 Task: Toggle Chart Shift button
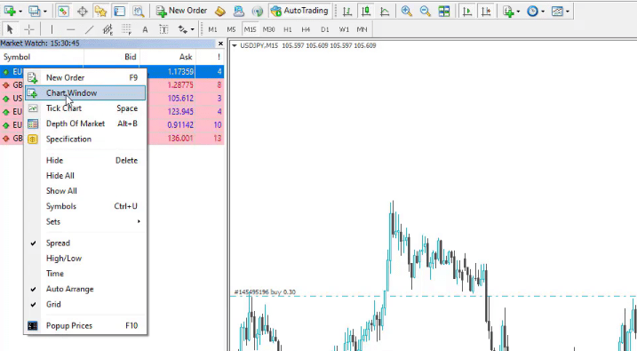[486, 11]
